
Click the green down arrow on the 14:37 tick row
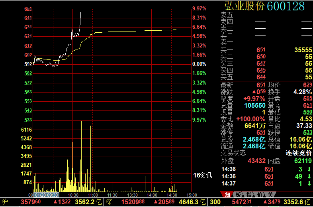[309, 183]
